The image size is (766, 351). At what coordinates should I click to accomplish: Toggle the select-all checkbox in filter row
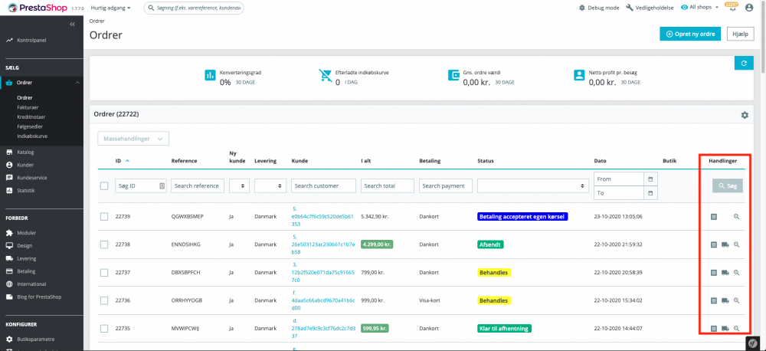[104, 185]
